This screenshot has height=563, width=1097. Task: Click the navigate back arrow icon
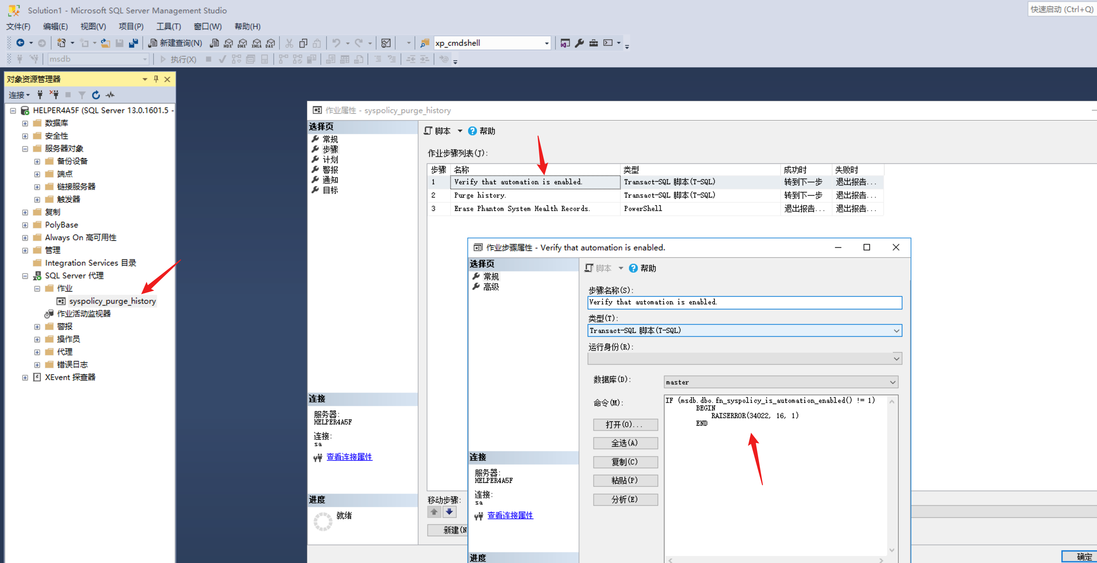(20, 43)
